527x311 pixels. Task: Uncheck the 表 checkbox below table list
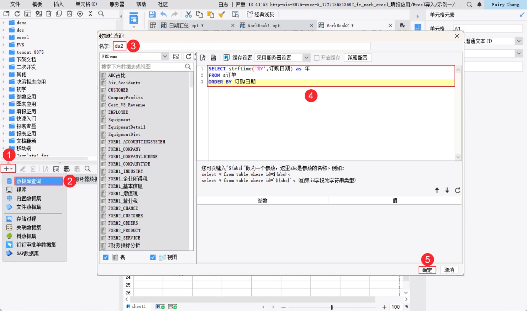point(105,257)
